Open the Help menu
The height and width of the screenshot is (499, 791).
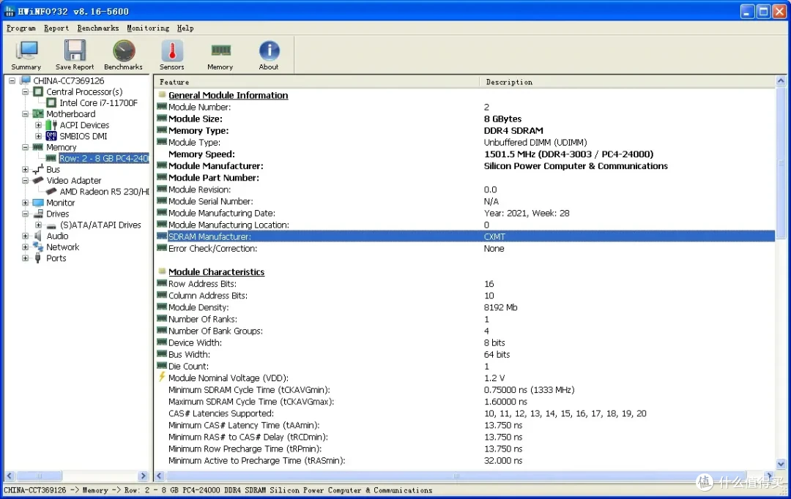185,29
